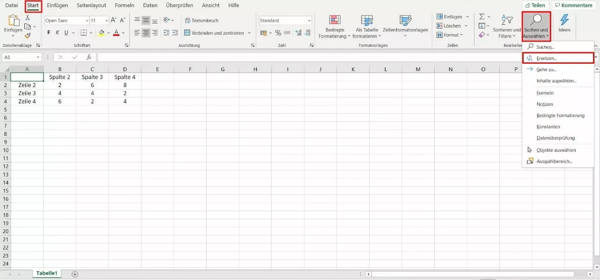
Task: Toggle italic K formatting
Action: [x=58, y=33]
